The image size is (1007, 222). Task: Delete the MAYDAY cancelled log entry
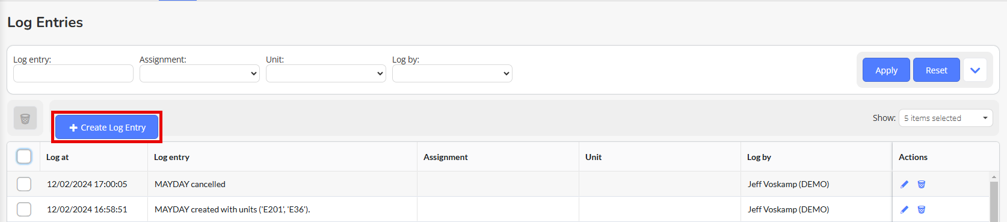pos(921,184)
